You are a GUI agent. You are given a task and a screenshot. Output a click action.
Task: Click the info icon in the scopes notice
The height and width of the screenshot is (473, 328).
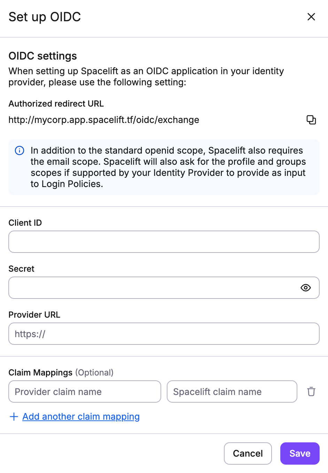point(19,150)
